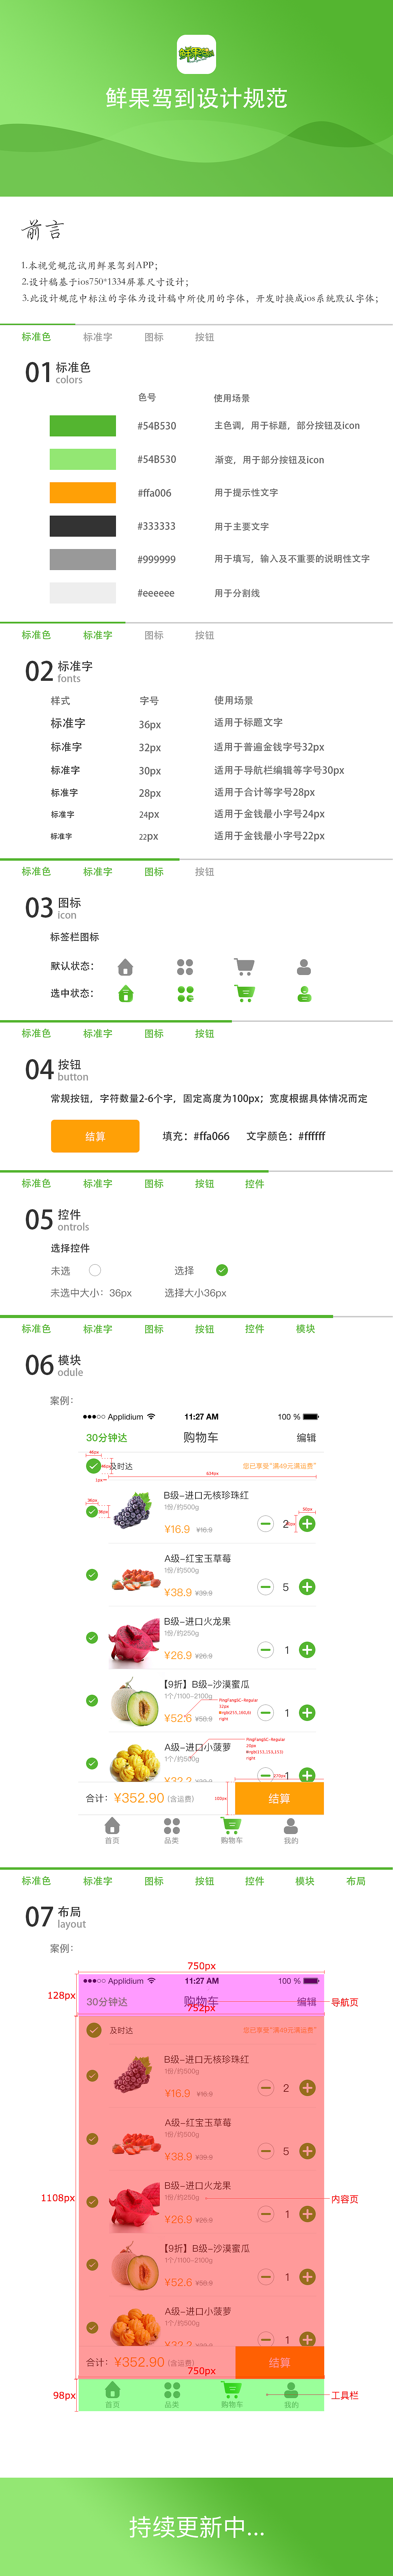The image size is (393, 2576).
Task: Click the dark #333333 color swatch
Action: [x=83, y=526]
